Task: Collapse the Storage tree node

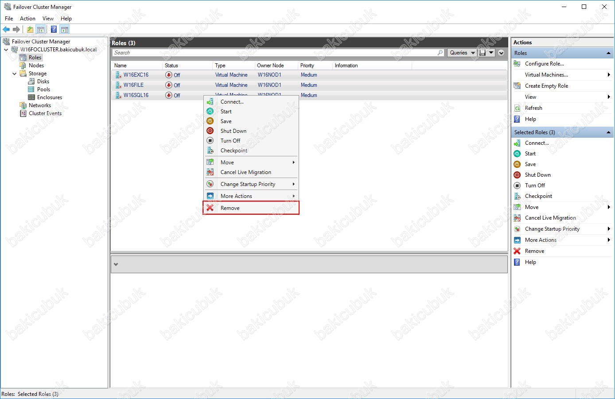Action: coord(15,74)
